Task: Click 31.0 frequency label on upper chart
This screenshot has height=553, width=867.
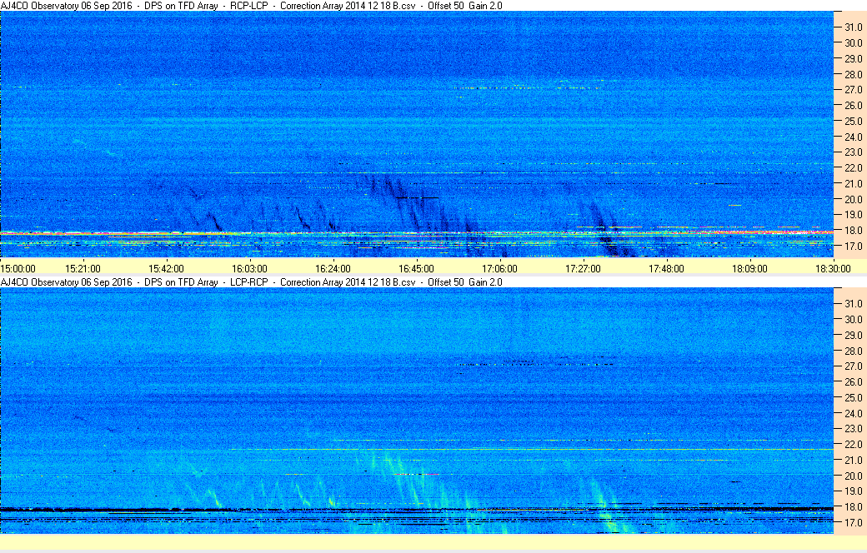Action: (x=850, y=27)
